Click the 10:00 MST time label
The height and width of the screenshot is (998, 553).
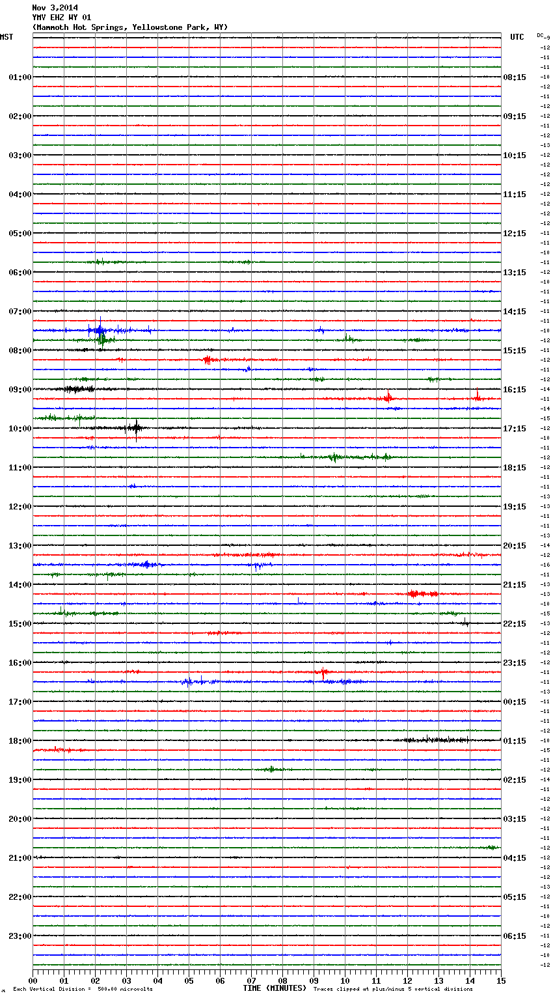[x=20, y=429]
